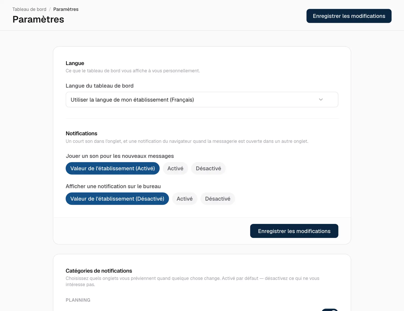Click the Jouer un son pour les nouveaux messages label

(x=120, y=156)
